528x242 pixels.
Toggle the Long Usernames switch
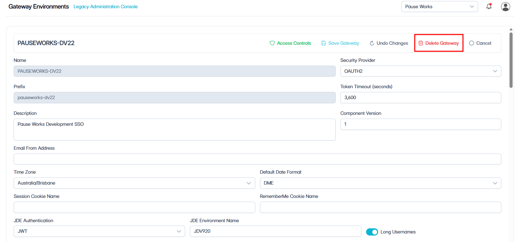372,232
